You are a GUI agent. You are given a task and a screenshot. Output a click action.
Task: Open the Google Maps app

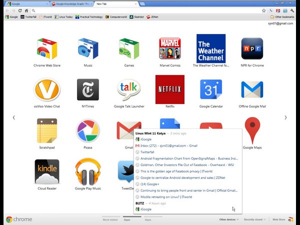click(x=252, y=130)
